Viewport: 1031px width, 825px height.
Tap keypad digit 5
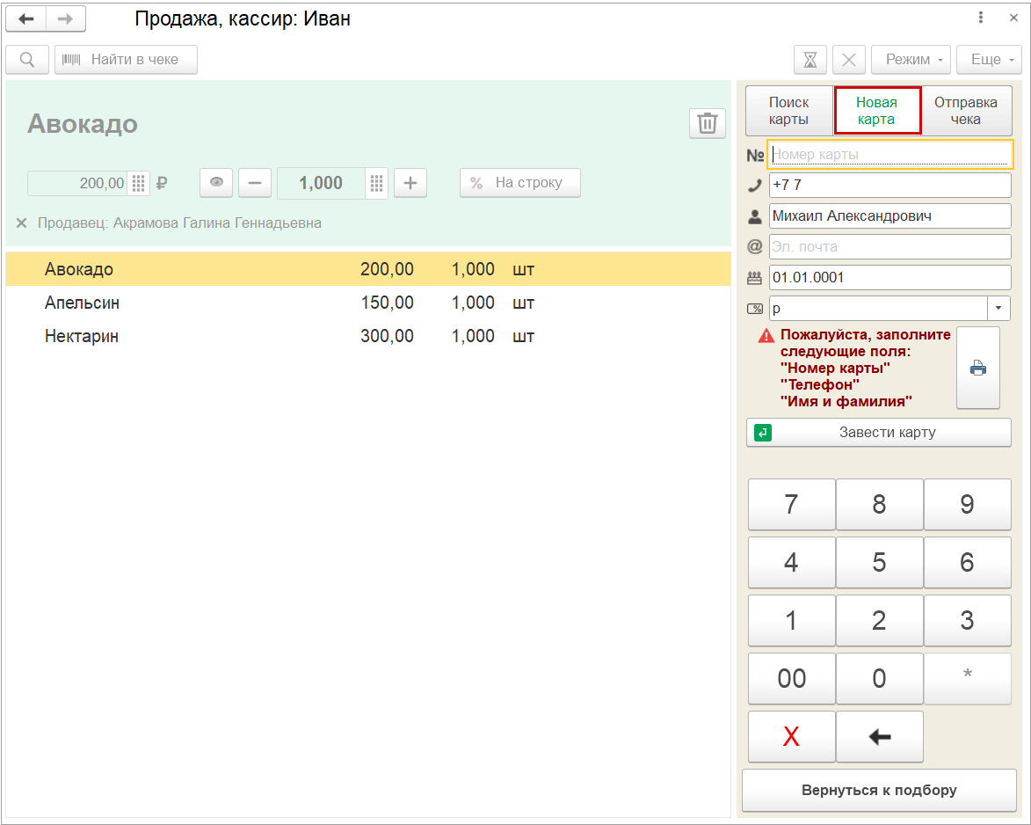pos(880,563)
